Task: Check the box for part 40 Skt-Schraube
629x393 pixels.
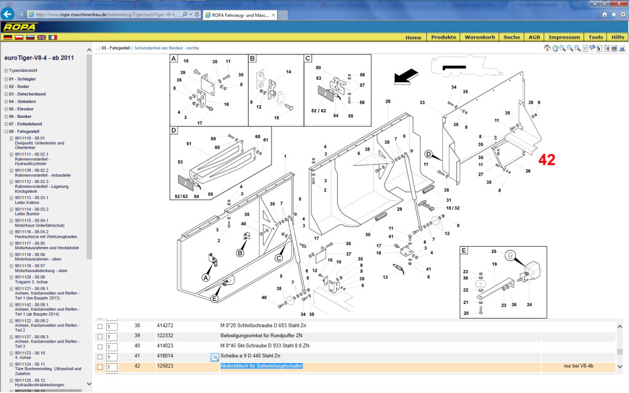Action: (100, 346)
